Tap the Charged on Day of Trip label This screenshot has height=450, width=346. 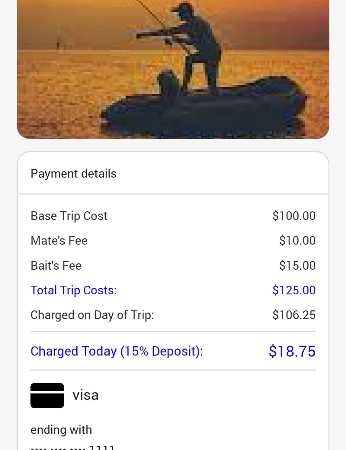tap(93, 315)
